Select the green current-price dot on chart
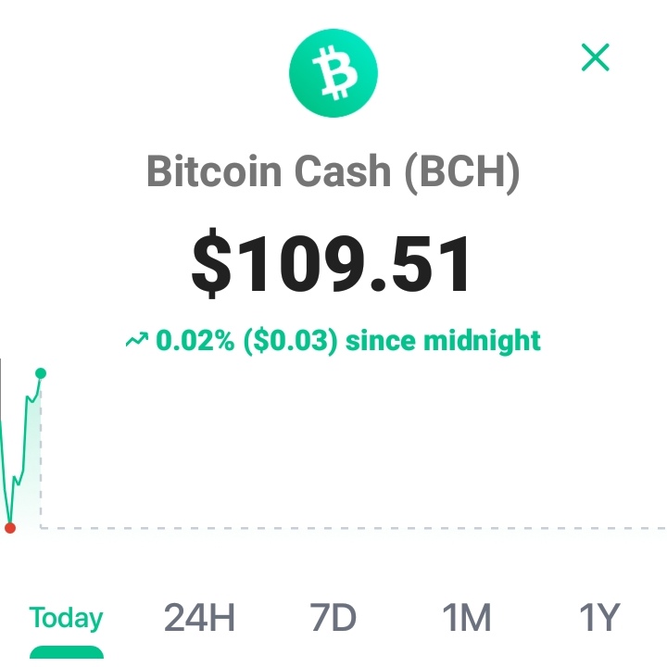 (x=41, y=373)
